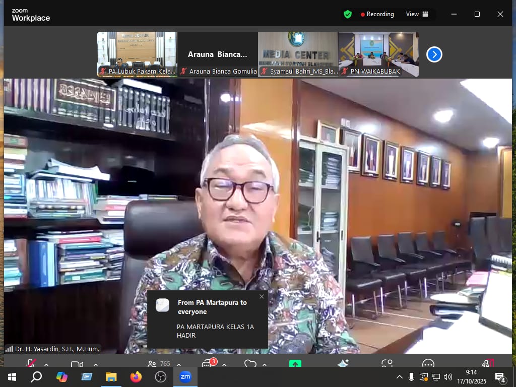516x387 pixels.
Task: Show next participants with blue arrow button
Action: tap(434, 54)
